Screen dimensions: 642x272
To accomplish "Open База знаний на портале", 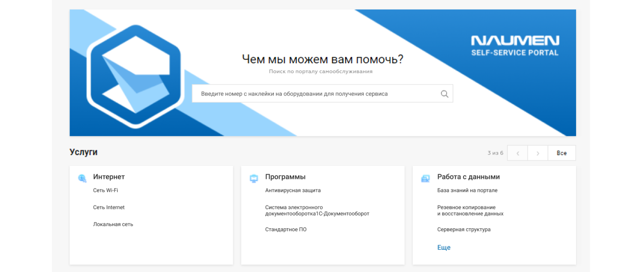I will 467,190.
